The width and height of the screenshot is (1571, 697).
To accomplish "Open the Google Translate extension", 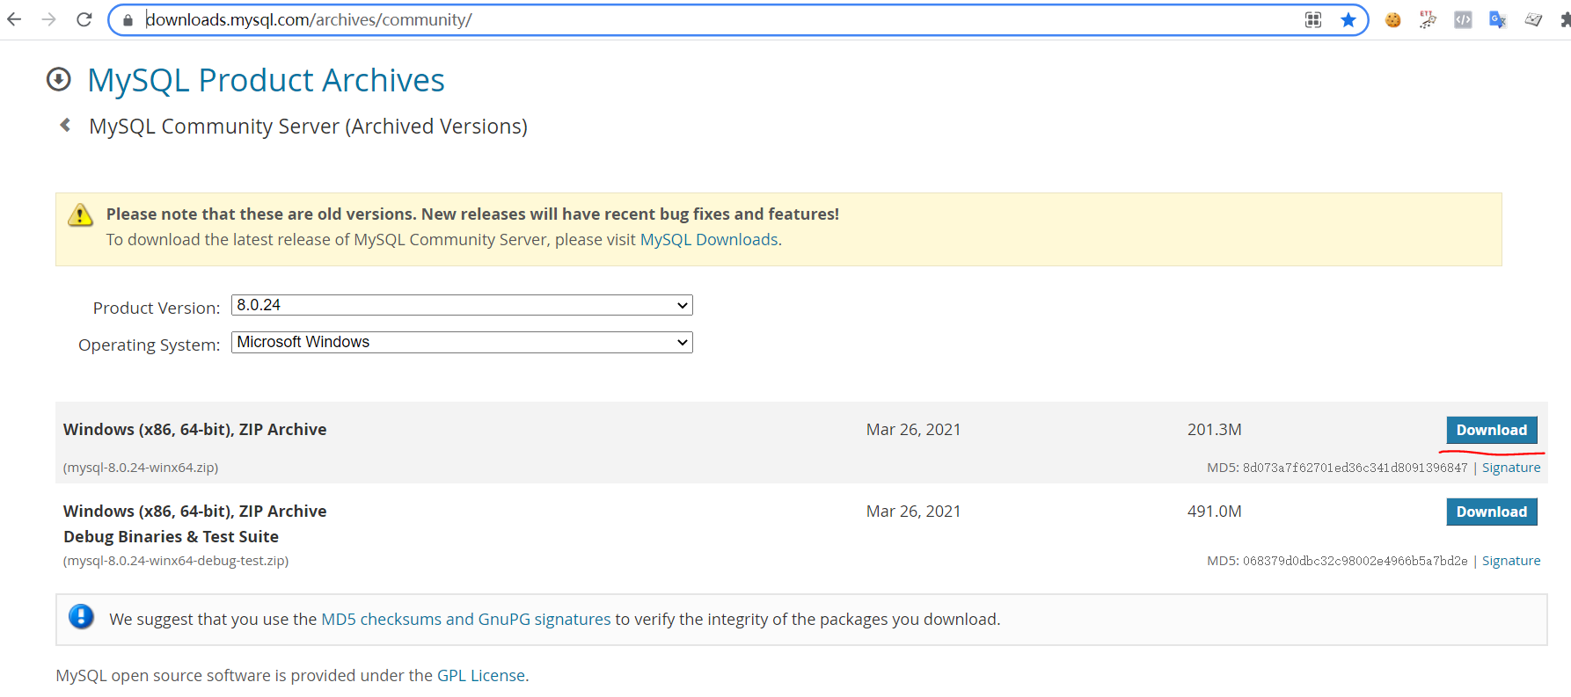I will pos(1497,20).
